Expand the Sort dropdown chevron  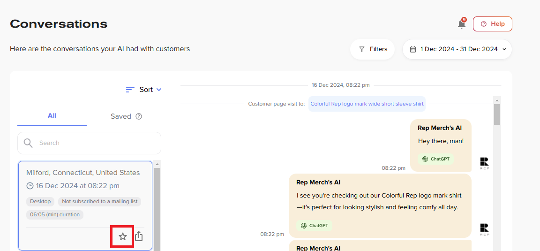pyautogui.click(x=159, y=90)
